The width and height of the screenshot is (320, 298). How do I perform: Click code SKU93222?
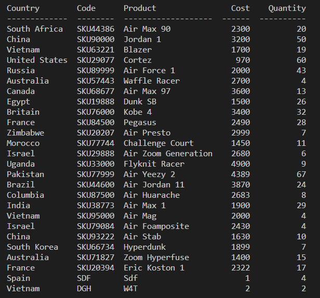(96, 237)
